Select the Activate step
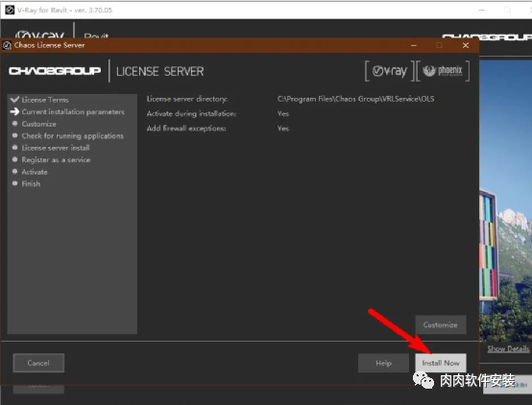The image size is (532, 405). 35,172
